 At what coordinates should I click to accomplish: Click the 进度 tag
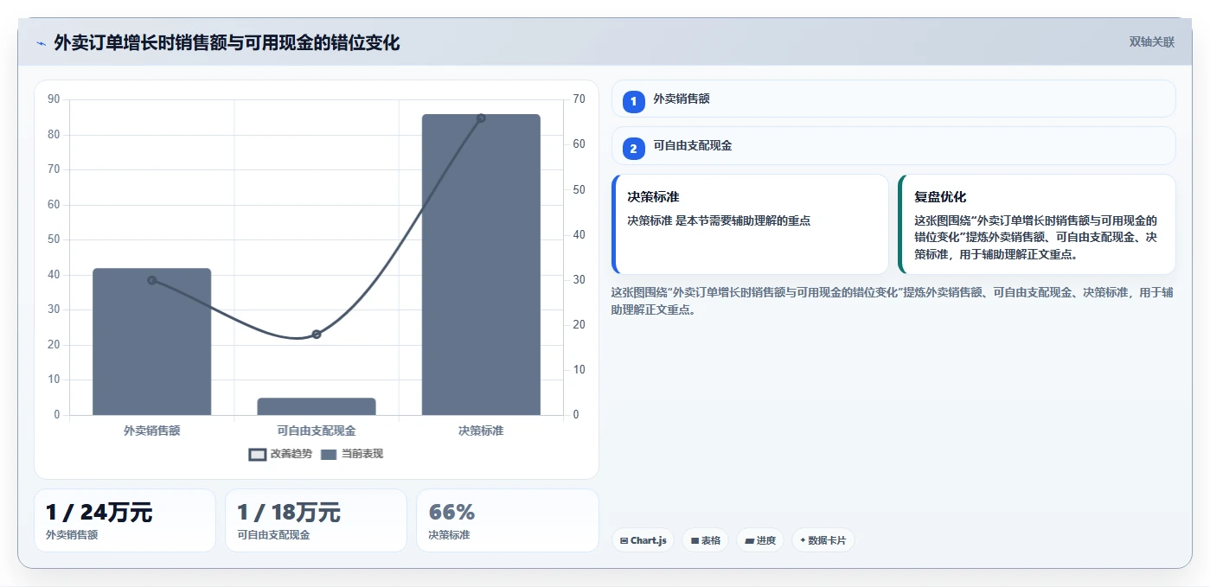pyautogui.click(x=760, y=540)
